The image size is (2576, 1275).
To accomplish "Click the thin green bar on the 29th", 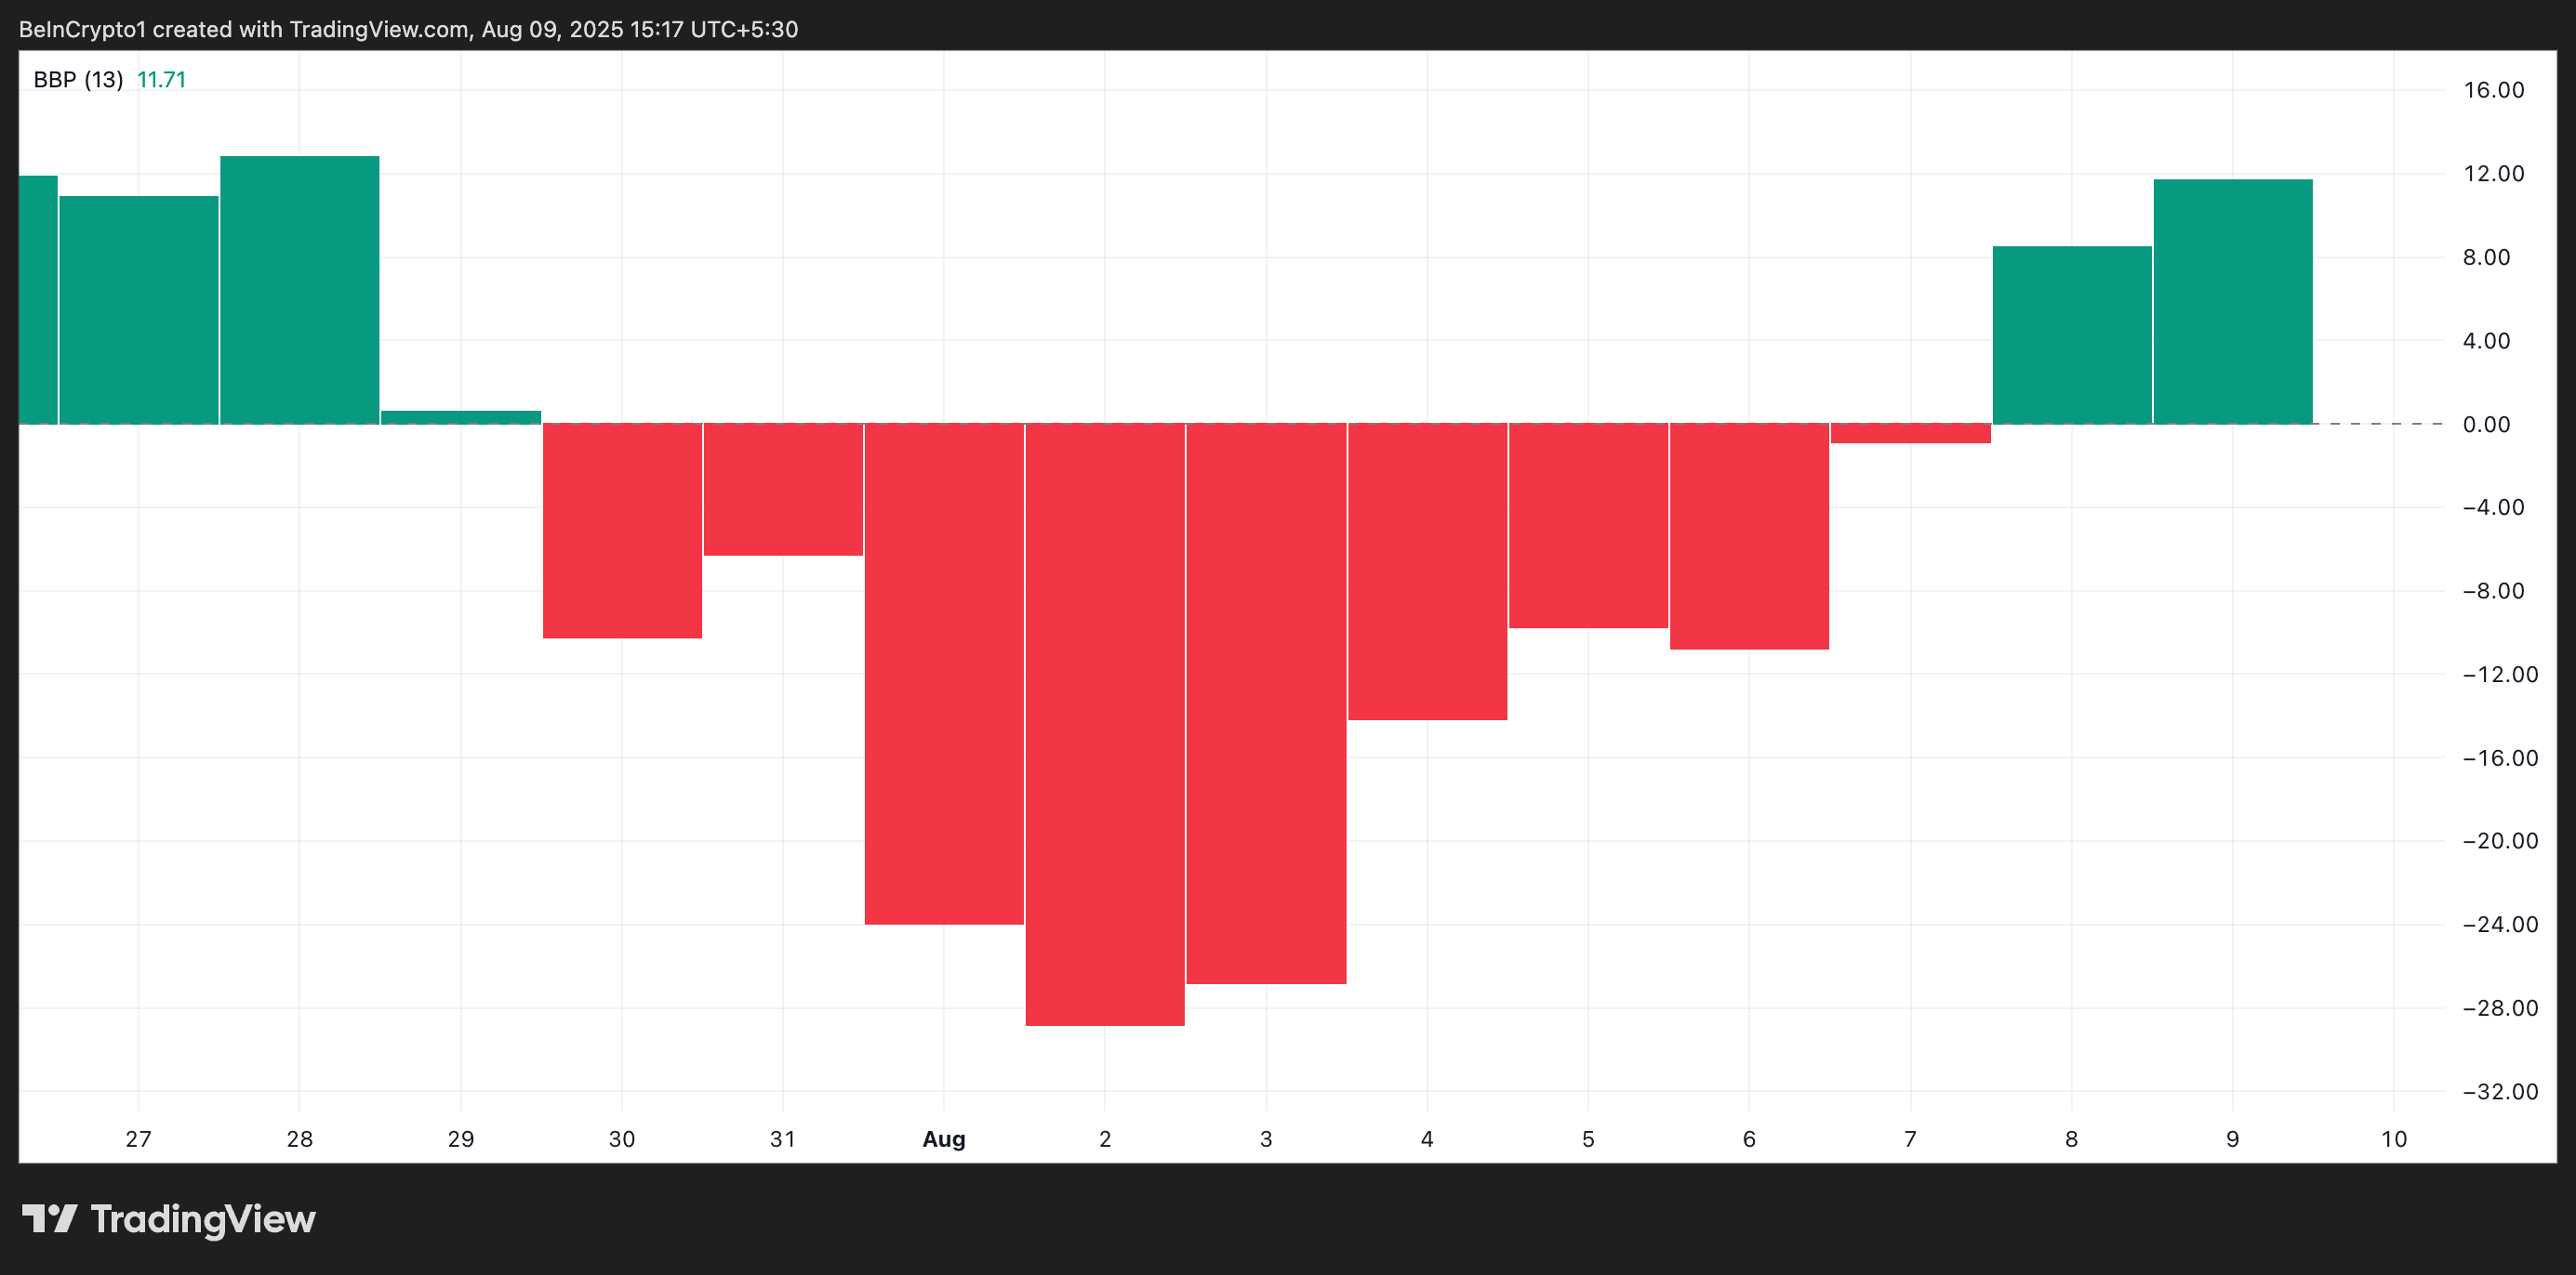I will [461, 416].
